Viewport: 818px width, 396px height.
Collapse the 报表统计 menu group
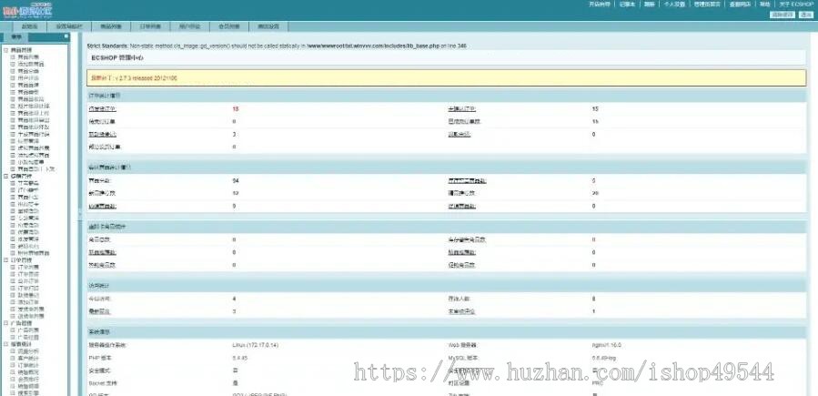click(5, 344)
